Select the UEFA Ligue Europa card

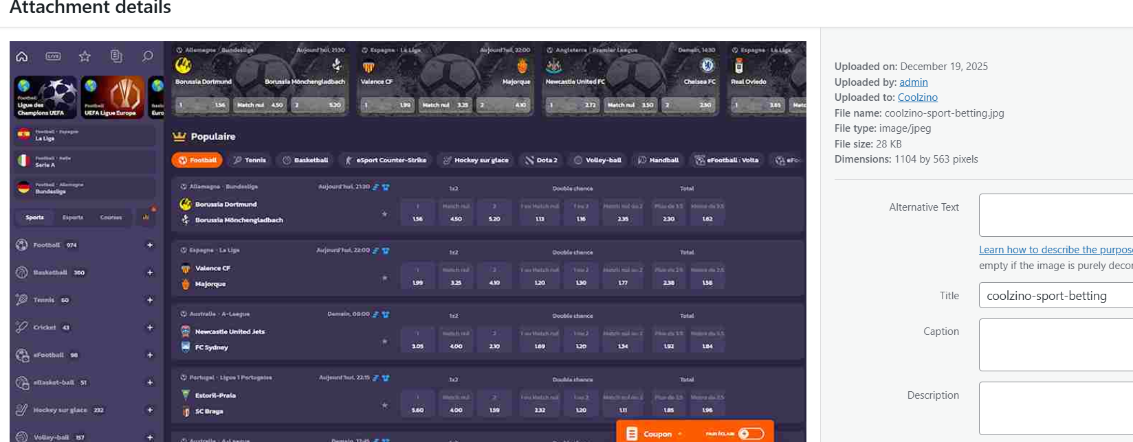[x=113, y=97]
